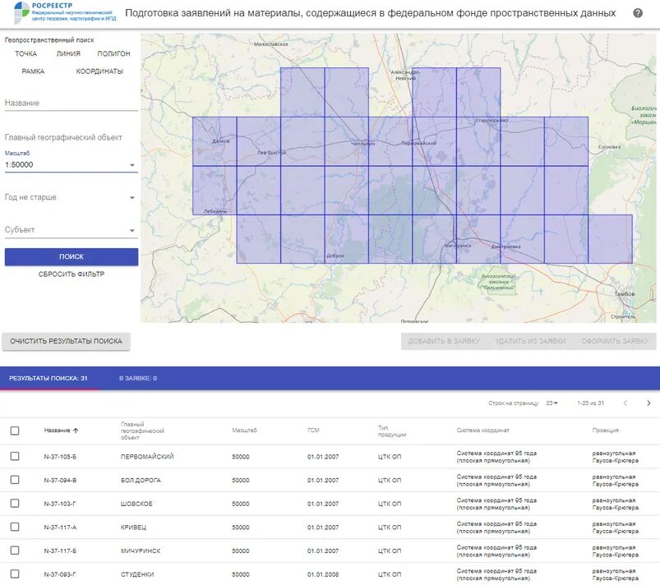Open rows per page dropdown 25
Viewport: 660px width, 585px height.
tap(552, 403)
